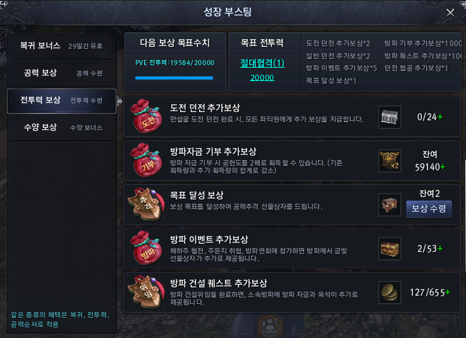Click the PVE 전투력 progress bar
Image resolution: width=466 pixels, height=338 pixels.
click(x=175, y=78)
